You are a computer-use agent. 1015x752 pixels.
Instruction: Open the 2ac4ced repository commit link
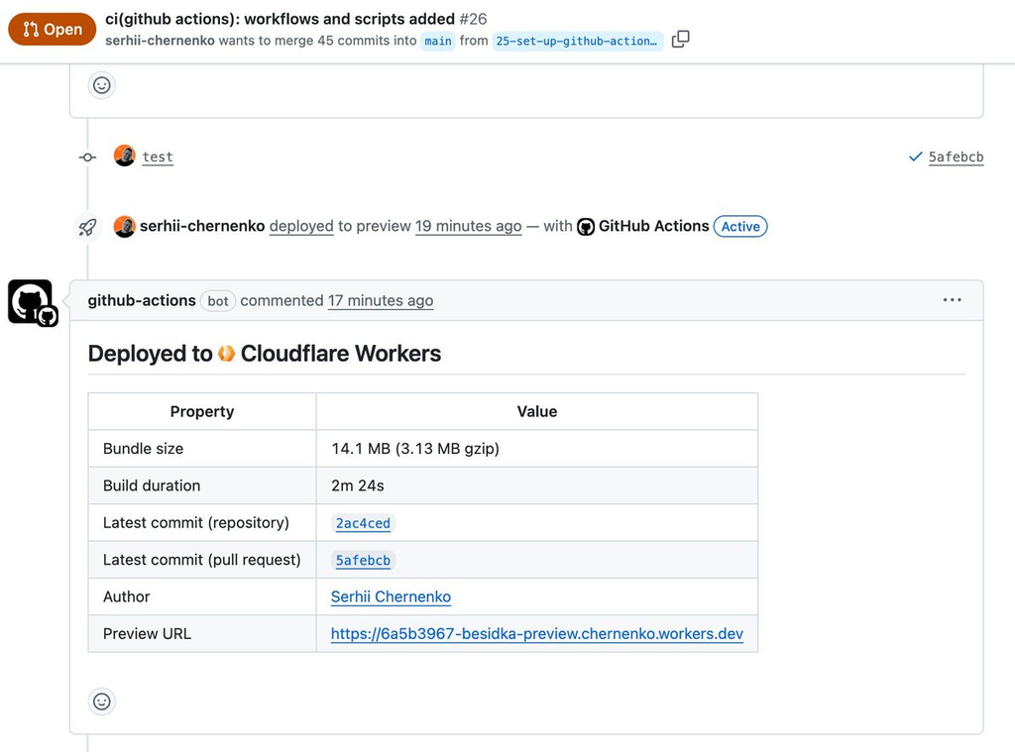363,523
